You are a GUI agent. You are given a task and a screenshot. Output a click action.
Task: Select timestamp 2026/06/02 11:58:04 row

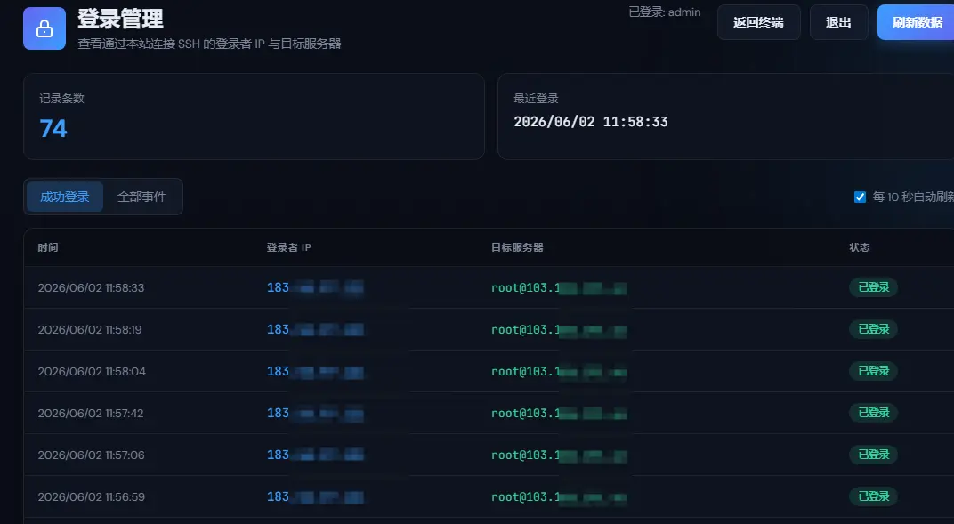[92, 371]
